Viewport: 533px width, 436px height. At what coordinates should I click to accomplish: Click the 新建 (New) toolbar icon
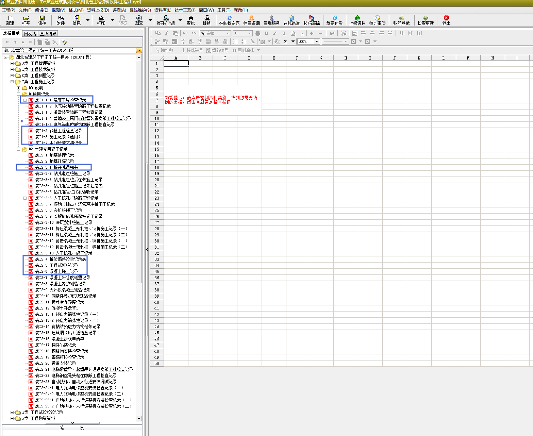10,20
